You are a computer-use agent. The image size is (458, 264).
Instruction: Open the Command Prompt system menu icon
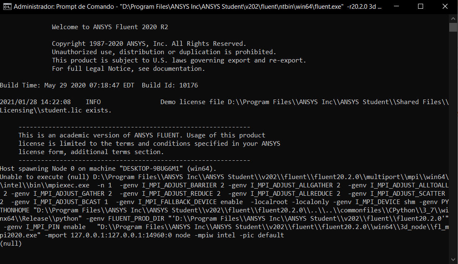click(7, 6)
